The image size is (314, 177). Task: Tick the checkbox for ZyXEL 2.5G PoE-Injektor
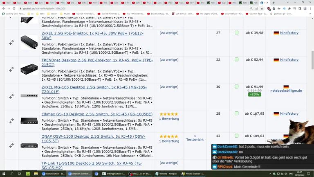click(x=236, y=33)
